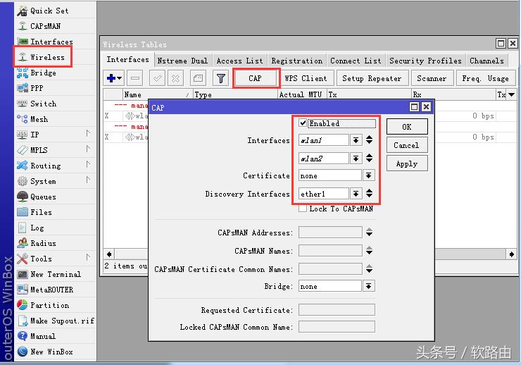The height and width of the screenshot is (365, 521).
Task: Click the remove (minus) toolbar button
Action: click(135, 78)
